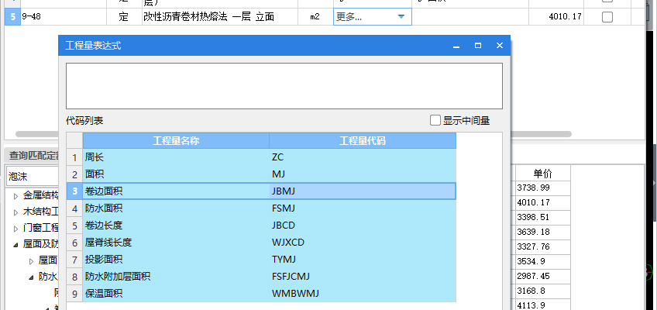Viewport: 657px width, 310px height.
Task: Click in the expression input box
Action: (x=284, y=86)
